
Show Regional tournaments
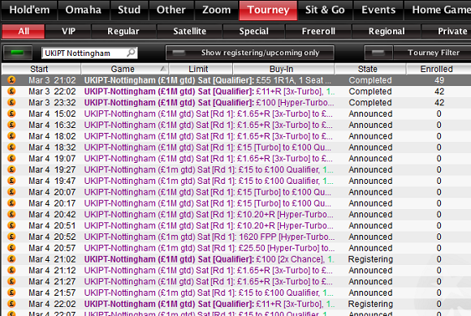[x=387, y=31]
